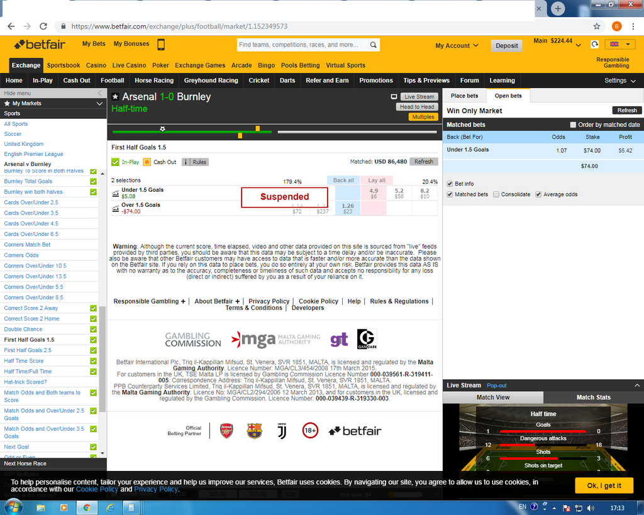Expand Responsible Gambling plus in footer
Image resolution: width=644 pixels, height=515 pixels.
click(183, 301)
